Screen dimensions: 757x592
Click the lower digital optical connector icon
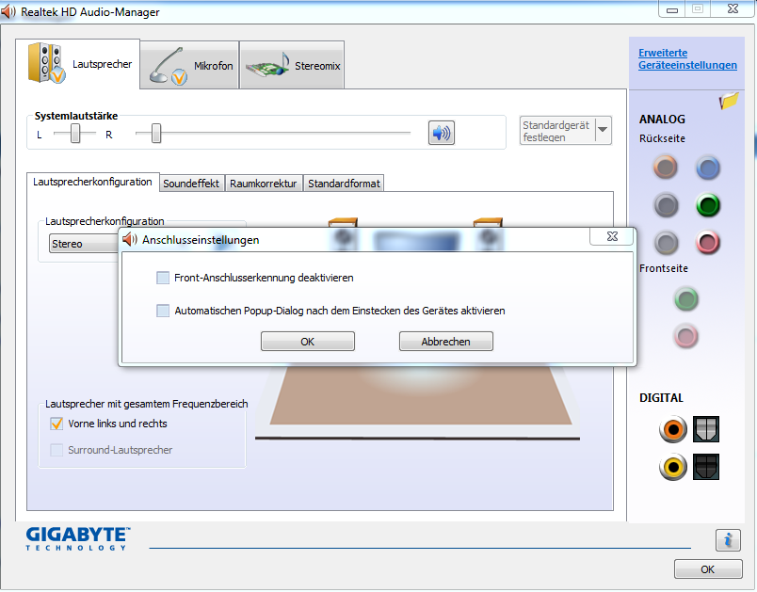pos(706,467)
